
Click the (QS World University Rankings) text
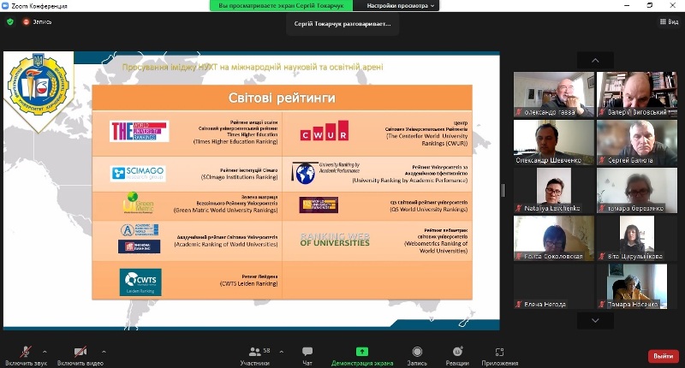pos(429,209)
